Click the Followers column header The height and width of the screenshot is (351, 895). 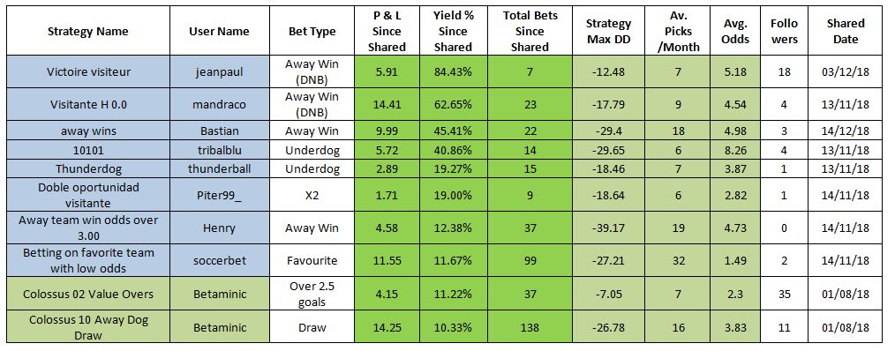click(784, 32)
